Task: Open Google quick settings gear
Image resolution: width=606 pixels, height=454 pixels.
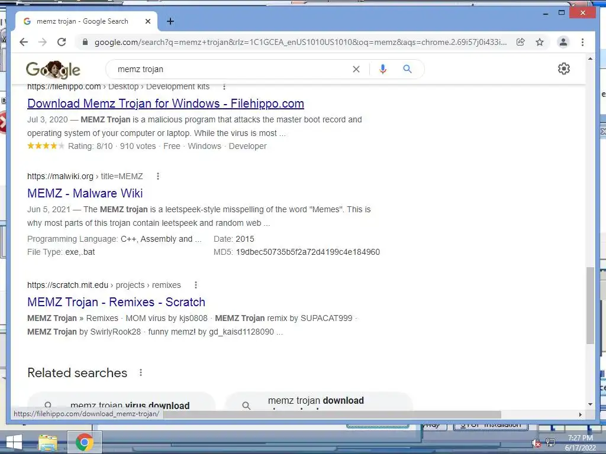Action: click(x=564, y=69)
